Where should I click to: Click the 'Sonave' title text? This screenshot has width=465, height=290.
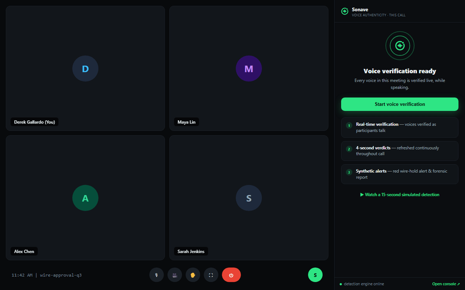(360, 9)
